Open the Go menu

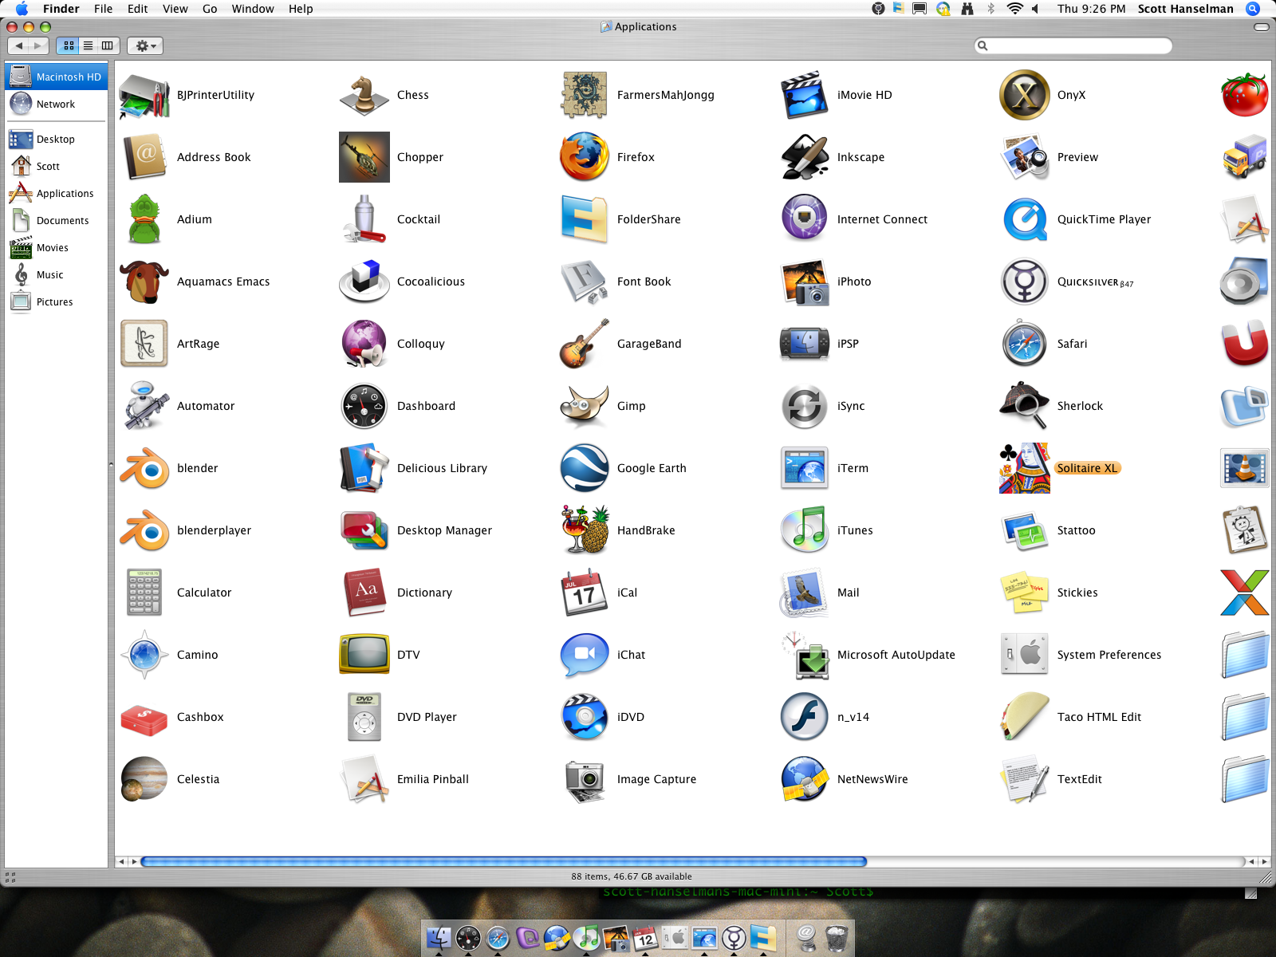210,9
